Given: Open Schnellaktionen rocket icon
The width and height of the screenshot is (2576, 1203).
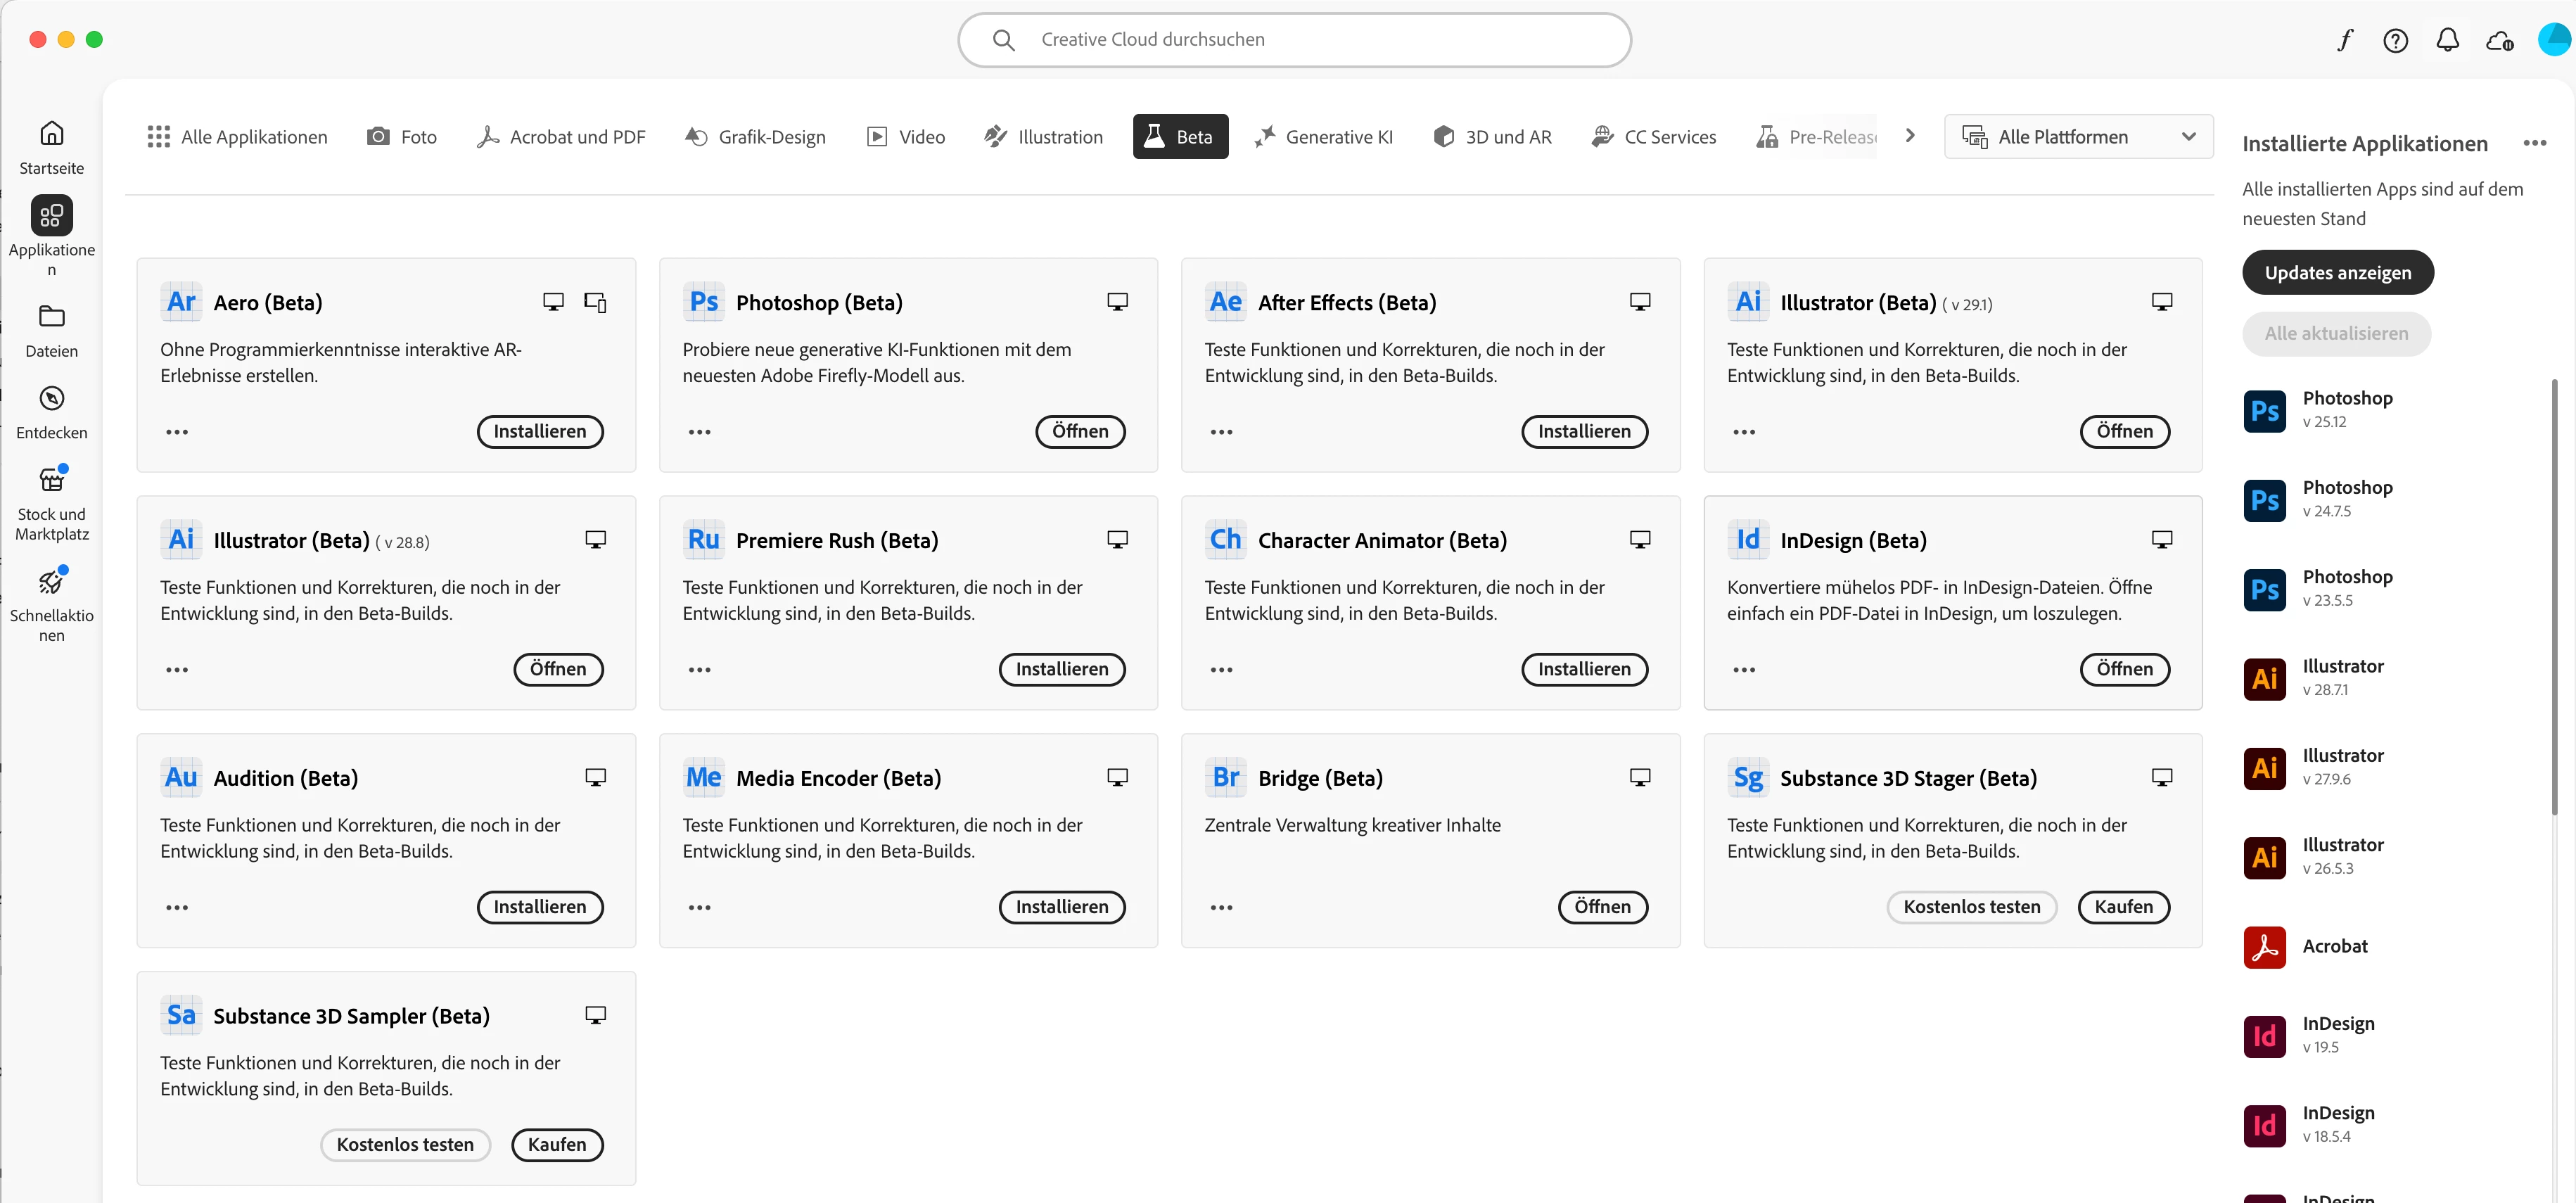Looking at the screenshot, I should [x=52, y=581].
